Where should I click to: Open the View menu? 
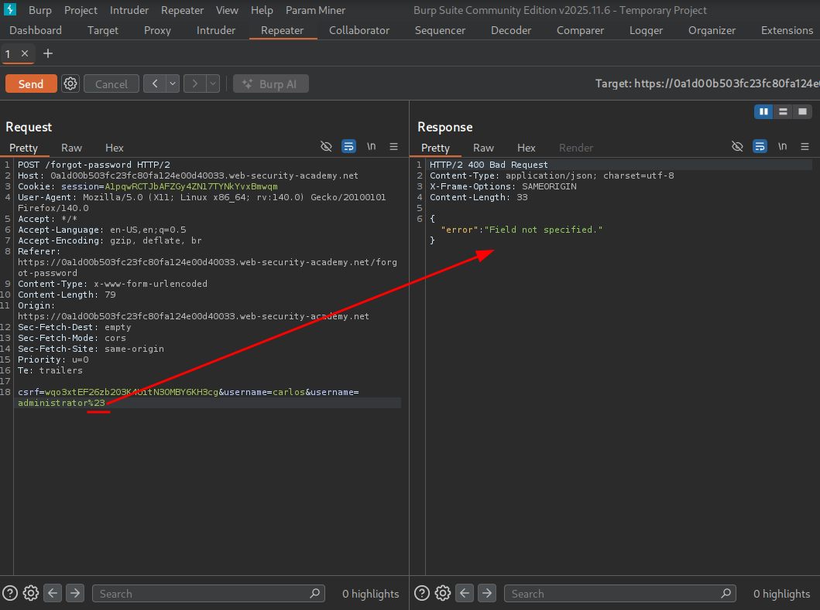227,10
